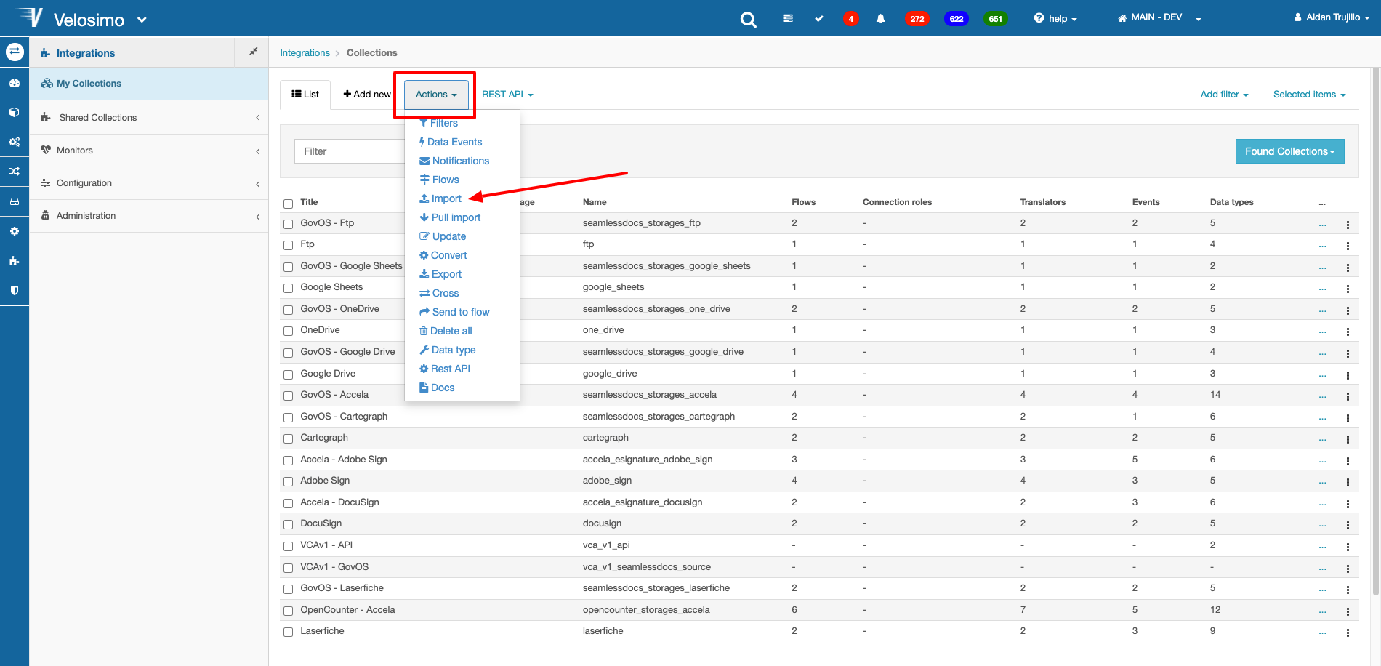Click the checkmark icon in top bar

819,18
